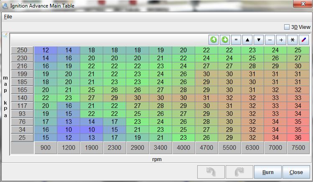Select the 900 rpm column header
Screen dimensions: 313x182
pyautogui.click(x=46, y=148)
